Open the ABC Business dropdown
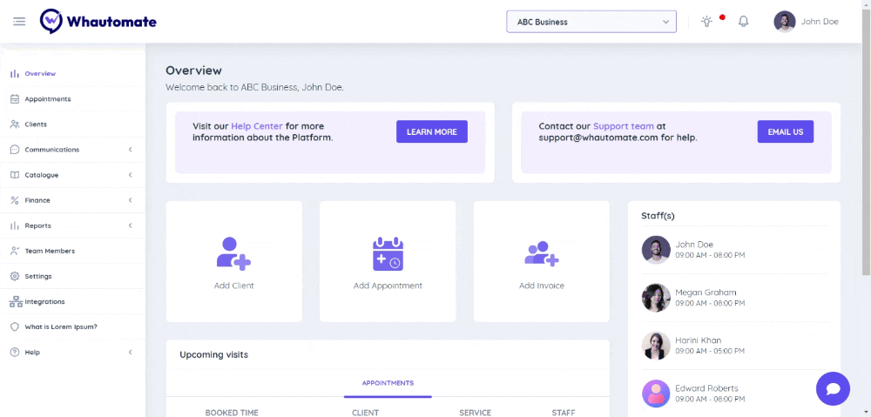The width and height of the screenshot is (871, 417). [x=591, y=22]
